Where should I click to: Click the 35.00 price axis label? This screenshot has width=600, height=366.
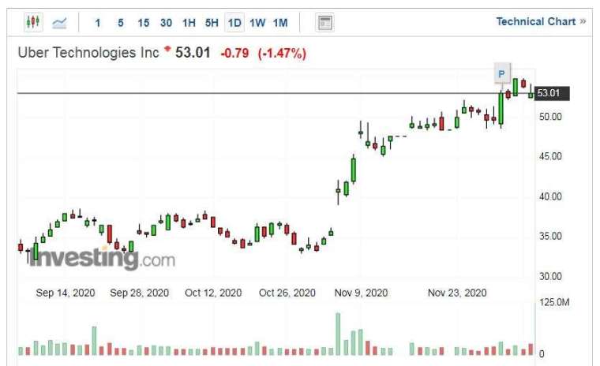550,237
